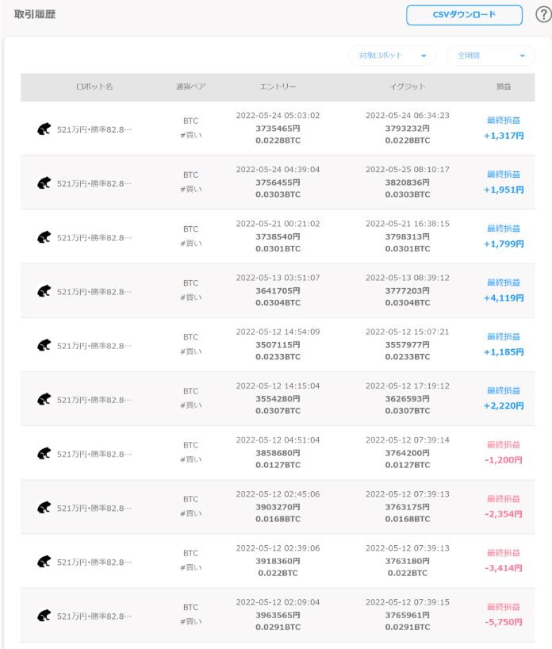Image resolution: width=552 pixels, height=649 pixels.
Task: Click the 通貨ペア column header
Action: [191, 86]
